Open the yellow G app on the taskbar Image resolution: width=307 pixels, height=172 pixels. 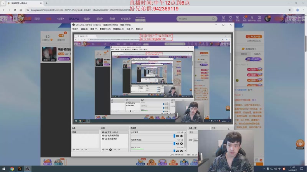(x=20, y=169)
